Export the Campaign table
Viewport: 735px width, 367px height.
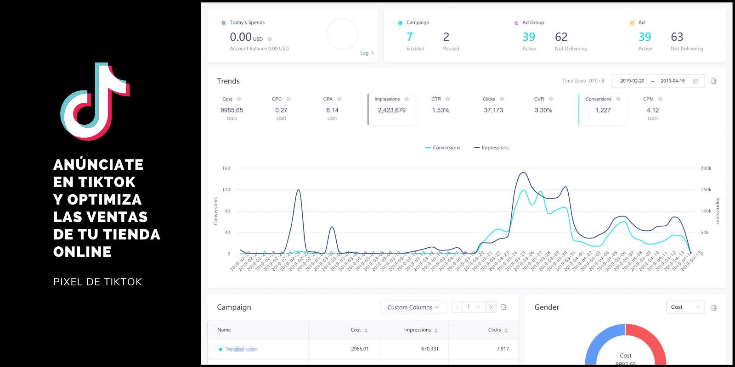click(504, 307)
